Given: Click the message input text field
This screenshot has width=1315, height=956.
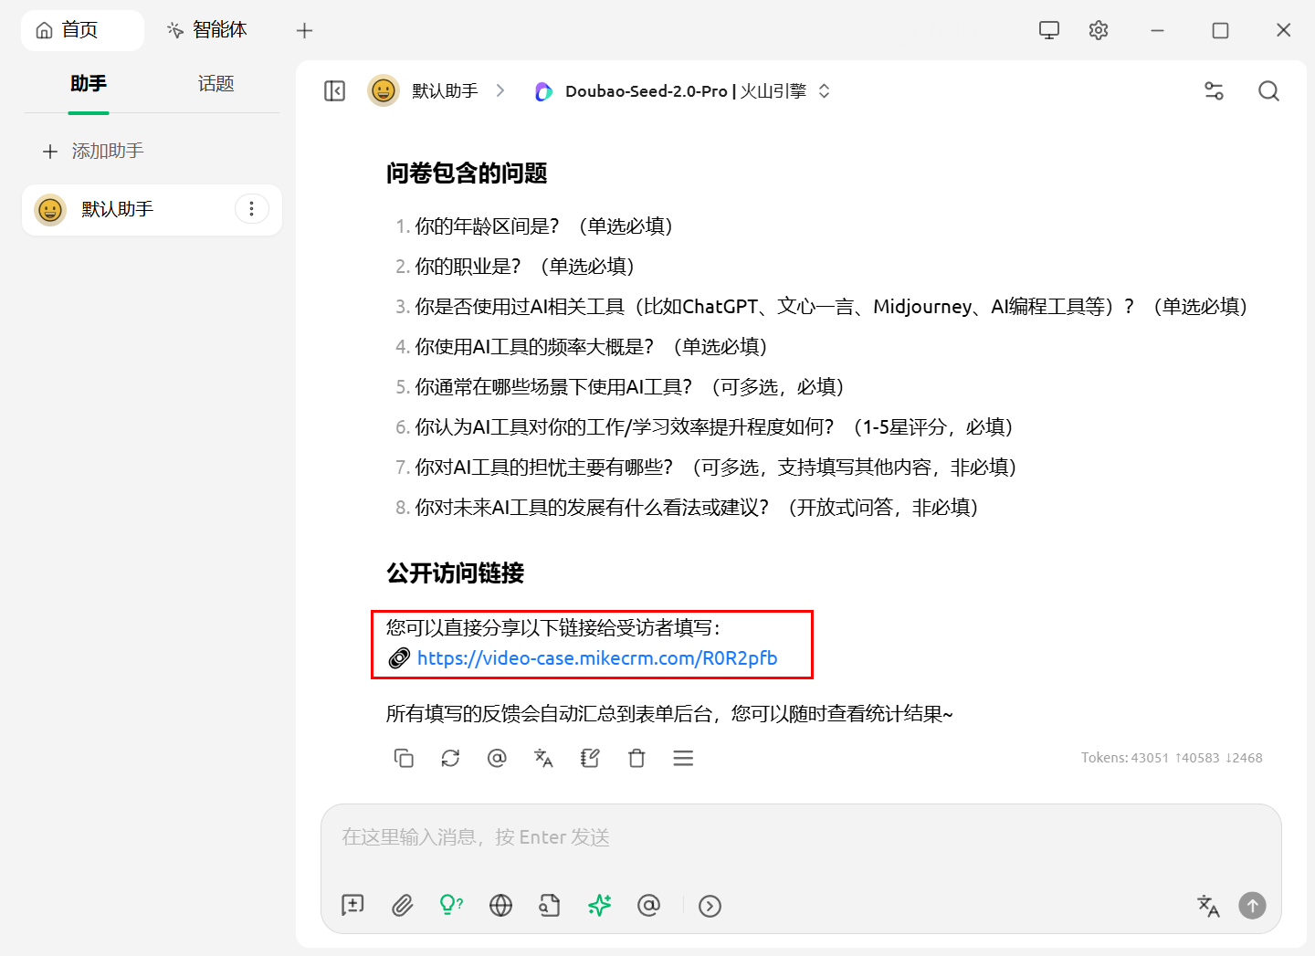Looking at the screenshot, I should pos(800,837).
